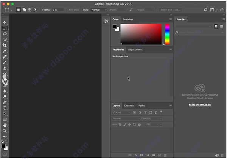Toggle lock transparent pixels
This screenshot has width=227, height=159.
click(x=120, y=124)
